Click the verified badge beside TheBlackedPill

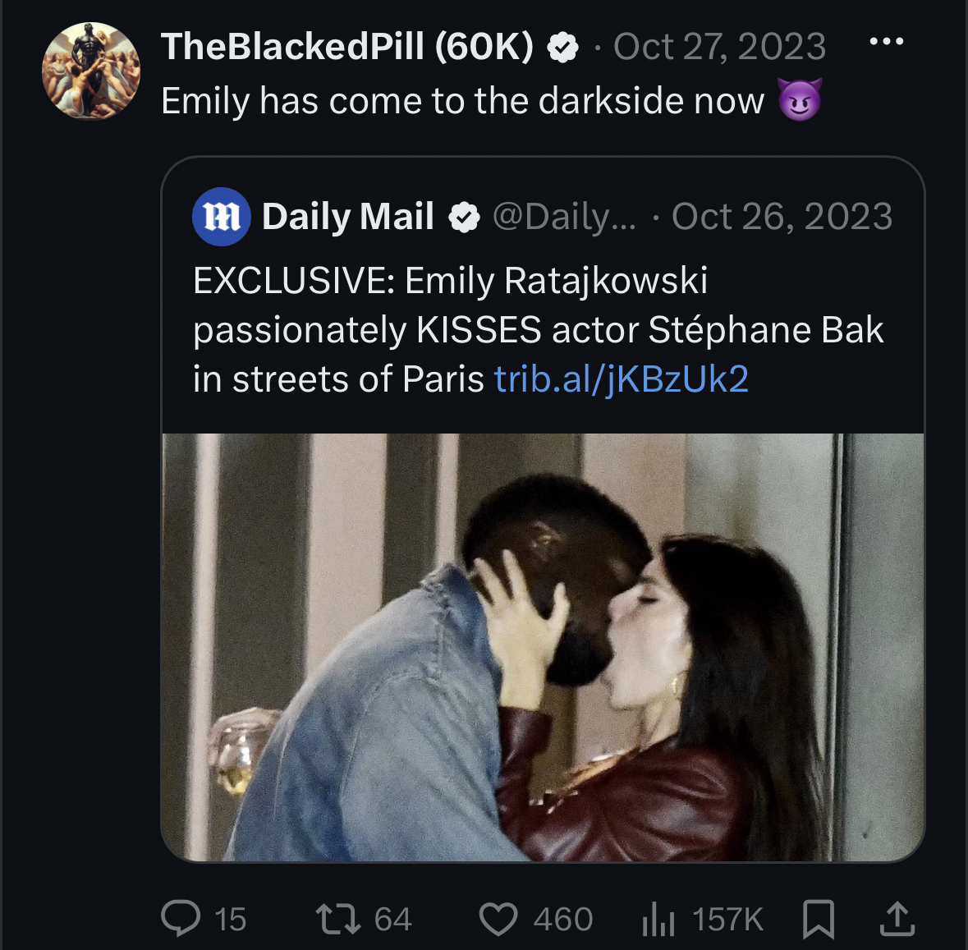[562, 48]
